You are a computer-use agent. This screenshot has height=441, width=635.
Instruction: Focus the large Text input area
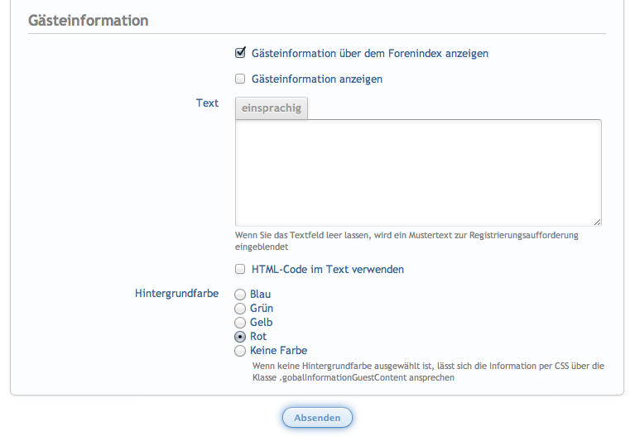[x=417, y=172]
